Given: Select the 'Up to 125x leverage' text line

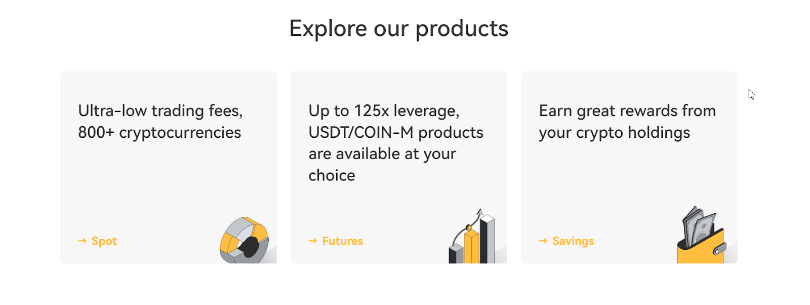Looking at the screenshot, I should coord(384,111).
